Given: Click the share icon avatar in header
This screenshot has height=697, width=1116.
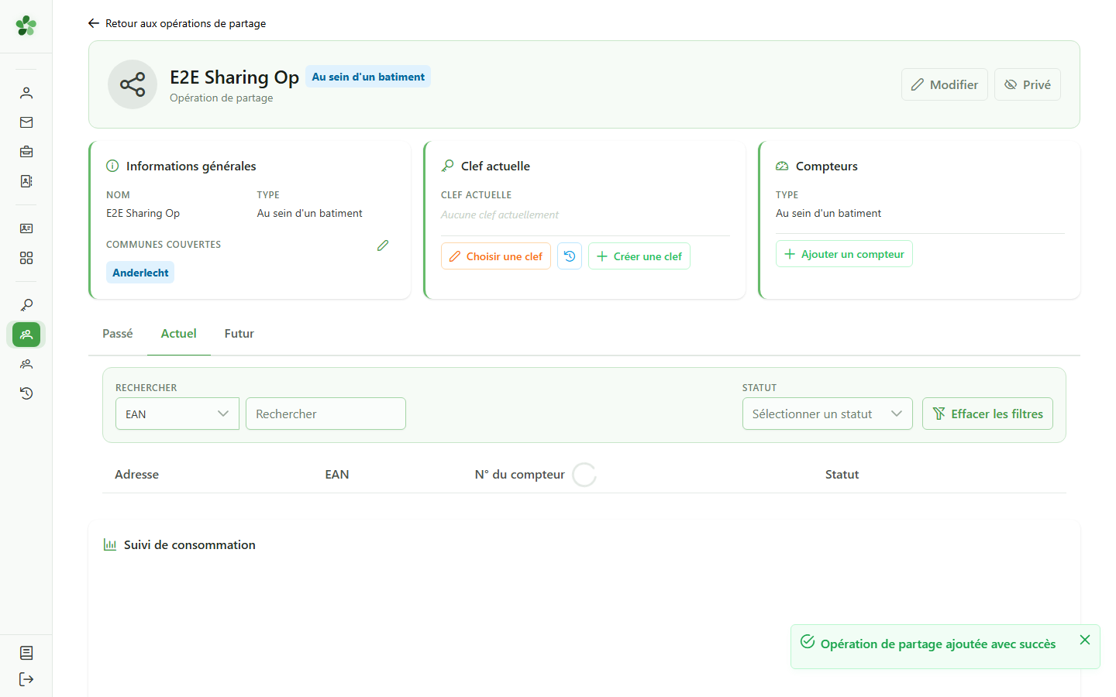Looking at the screenshot, I should click(133, 84).
